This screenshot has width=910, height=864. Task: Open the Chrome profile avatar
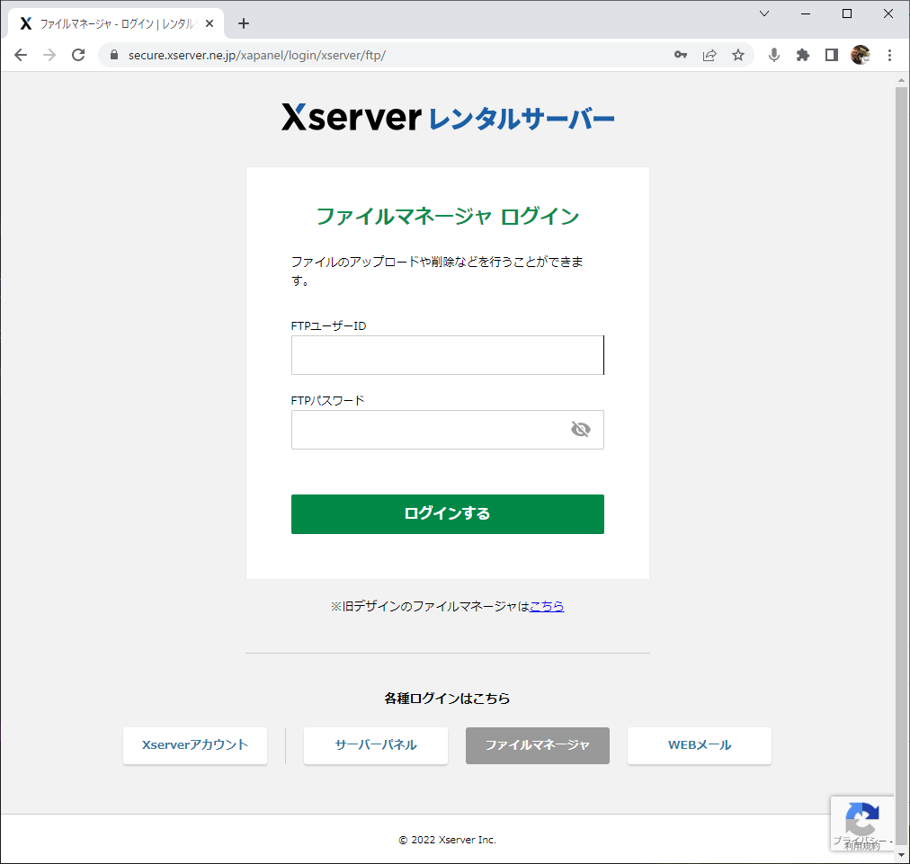860,55
